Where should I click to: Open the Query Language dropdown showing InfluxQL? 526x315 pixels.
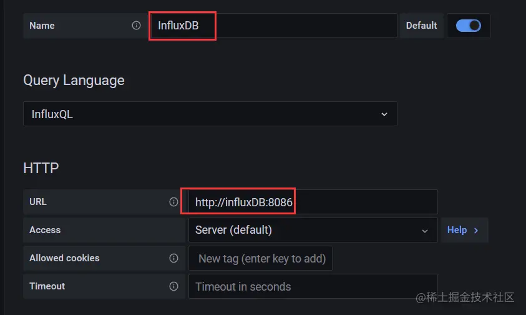pos(210,114)
